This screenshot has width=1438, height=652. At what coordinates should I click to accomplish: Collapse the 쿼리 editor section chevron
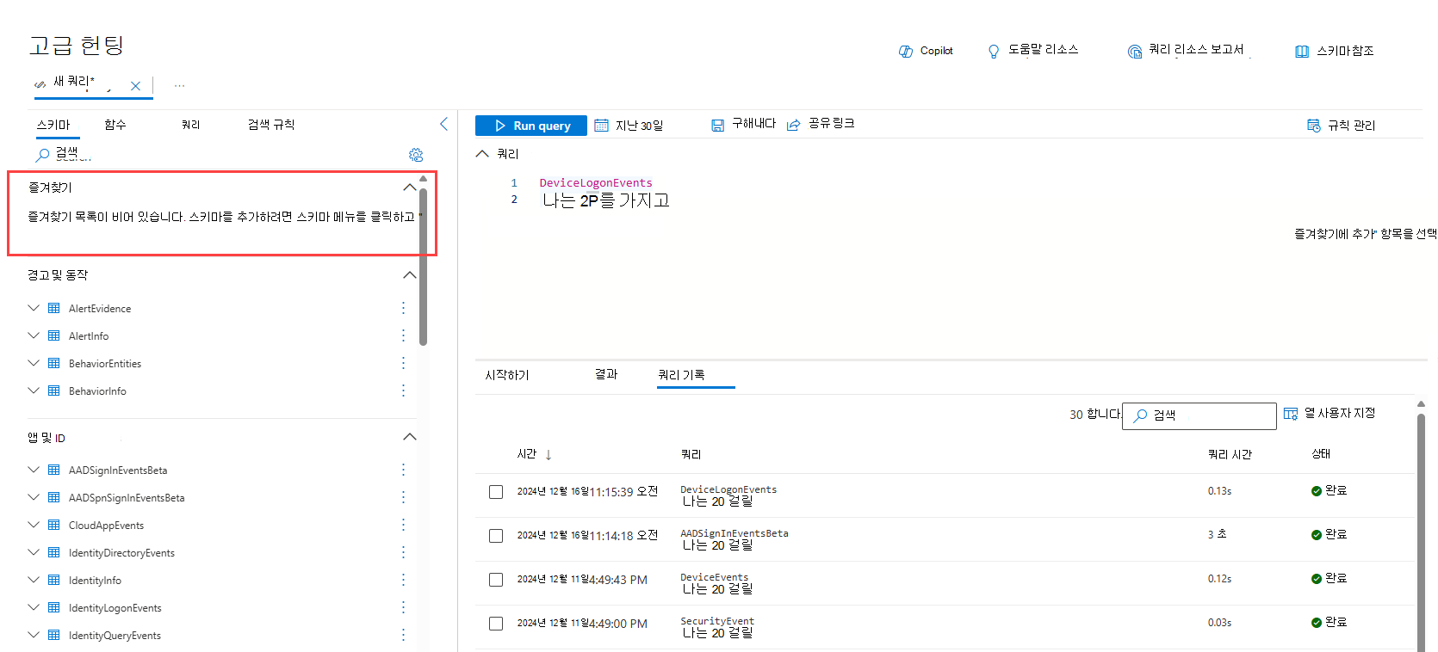(482, 154)
